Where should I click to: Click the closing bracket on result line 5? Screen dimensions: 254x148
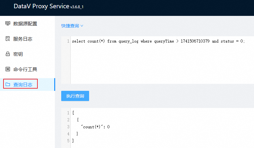coord(73,140)
